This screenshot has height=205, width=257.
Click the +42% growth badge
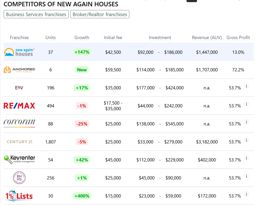(82, 160)
